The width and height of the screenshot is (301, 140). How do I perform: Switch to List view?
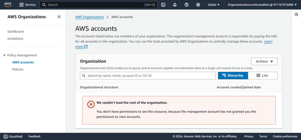(262, 76)
